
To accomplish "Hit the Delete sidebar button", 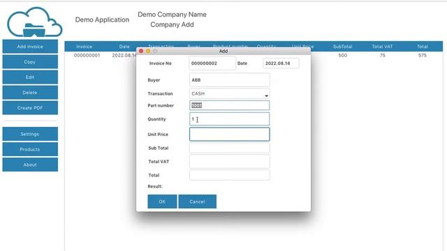I will pos(30,93).
